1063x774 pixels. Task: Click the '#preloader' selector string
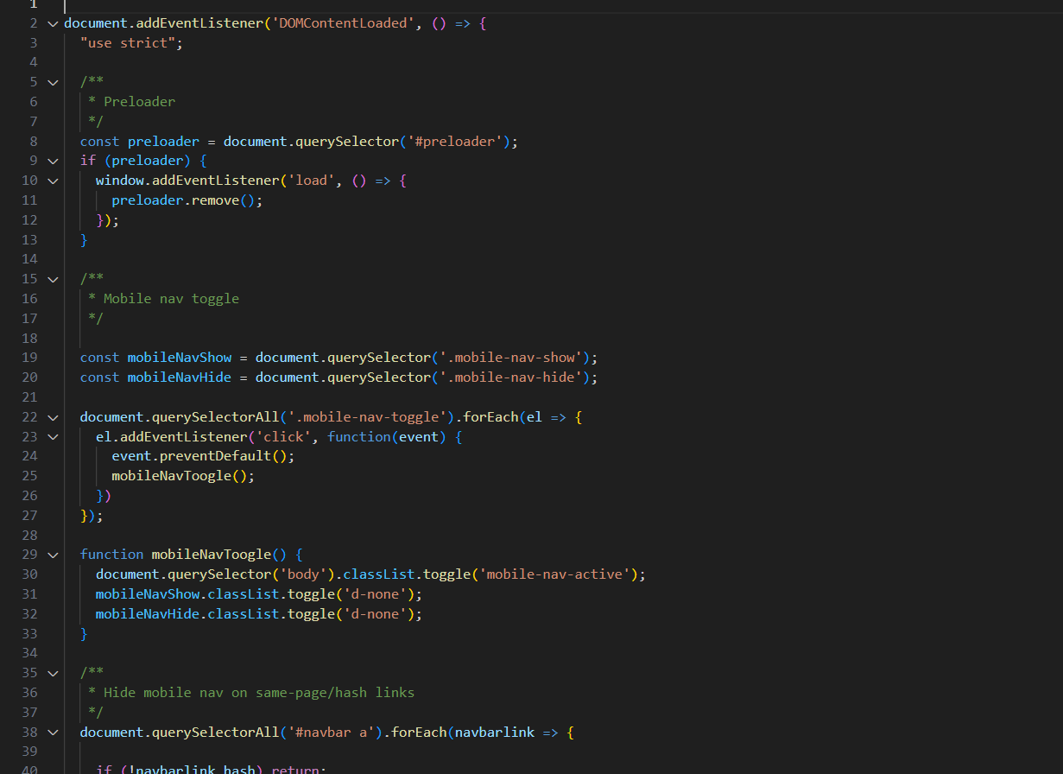tap(455, 141)
